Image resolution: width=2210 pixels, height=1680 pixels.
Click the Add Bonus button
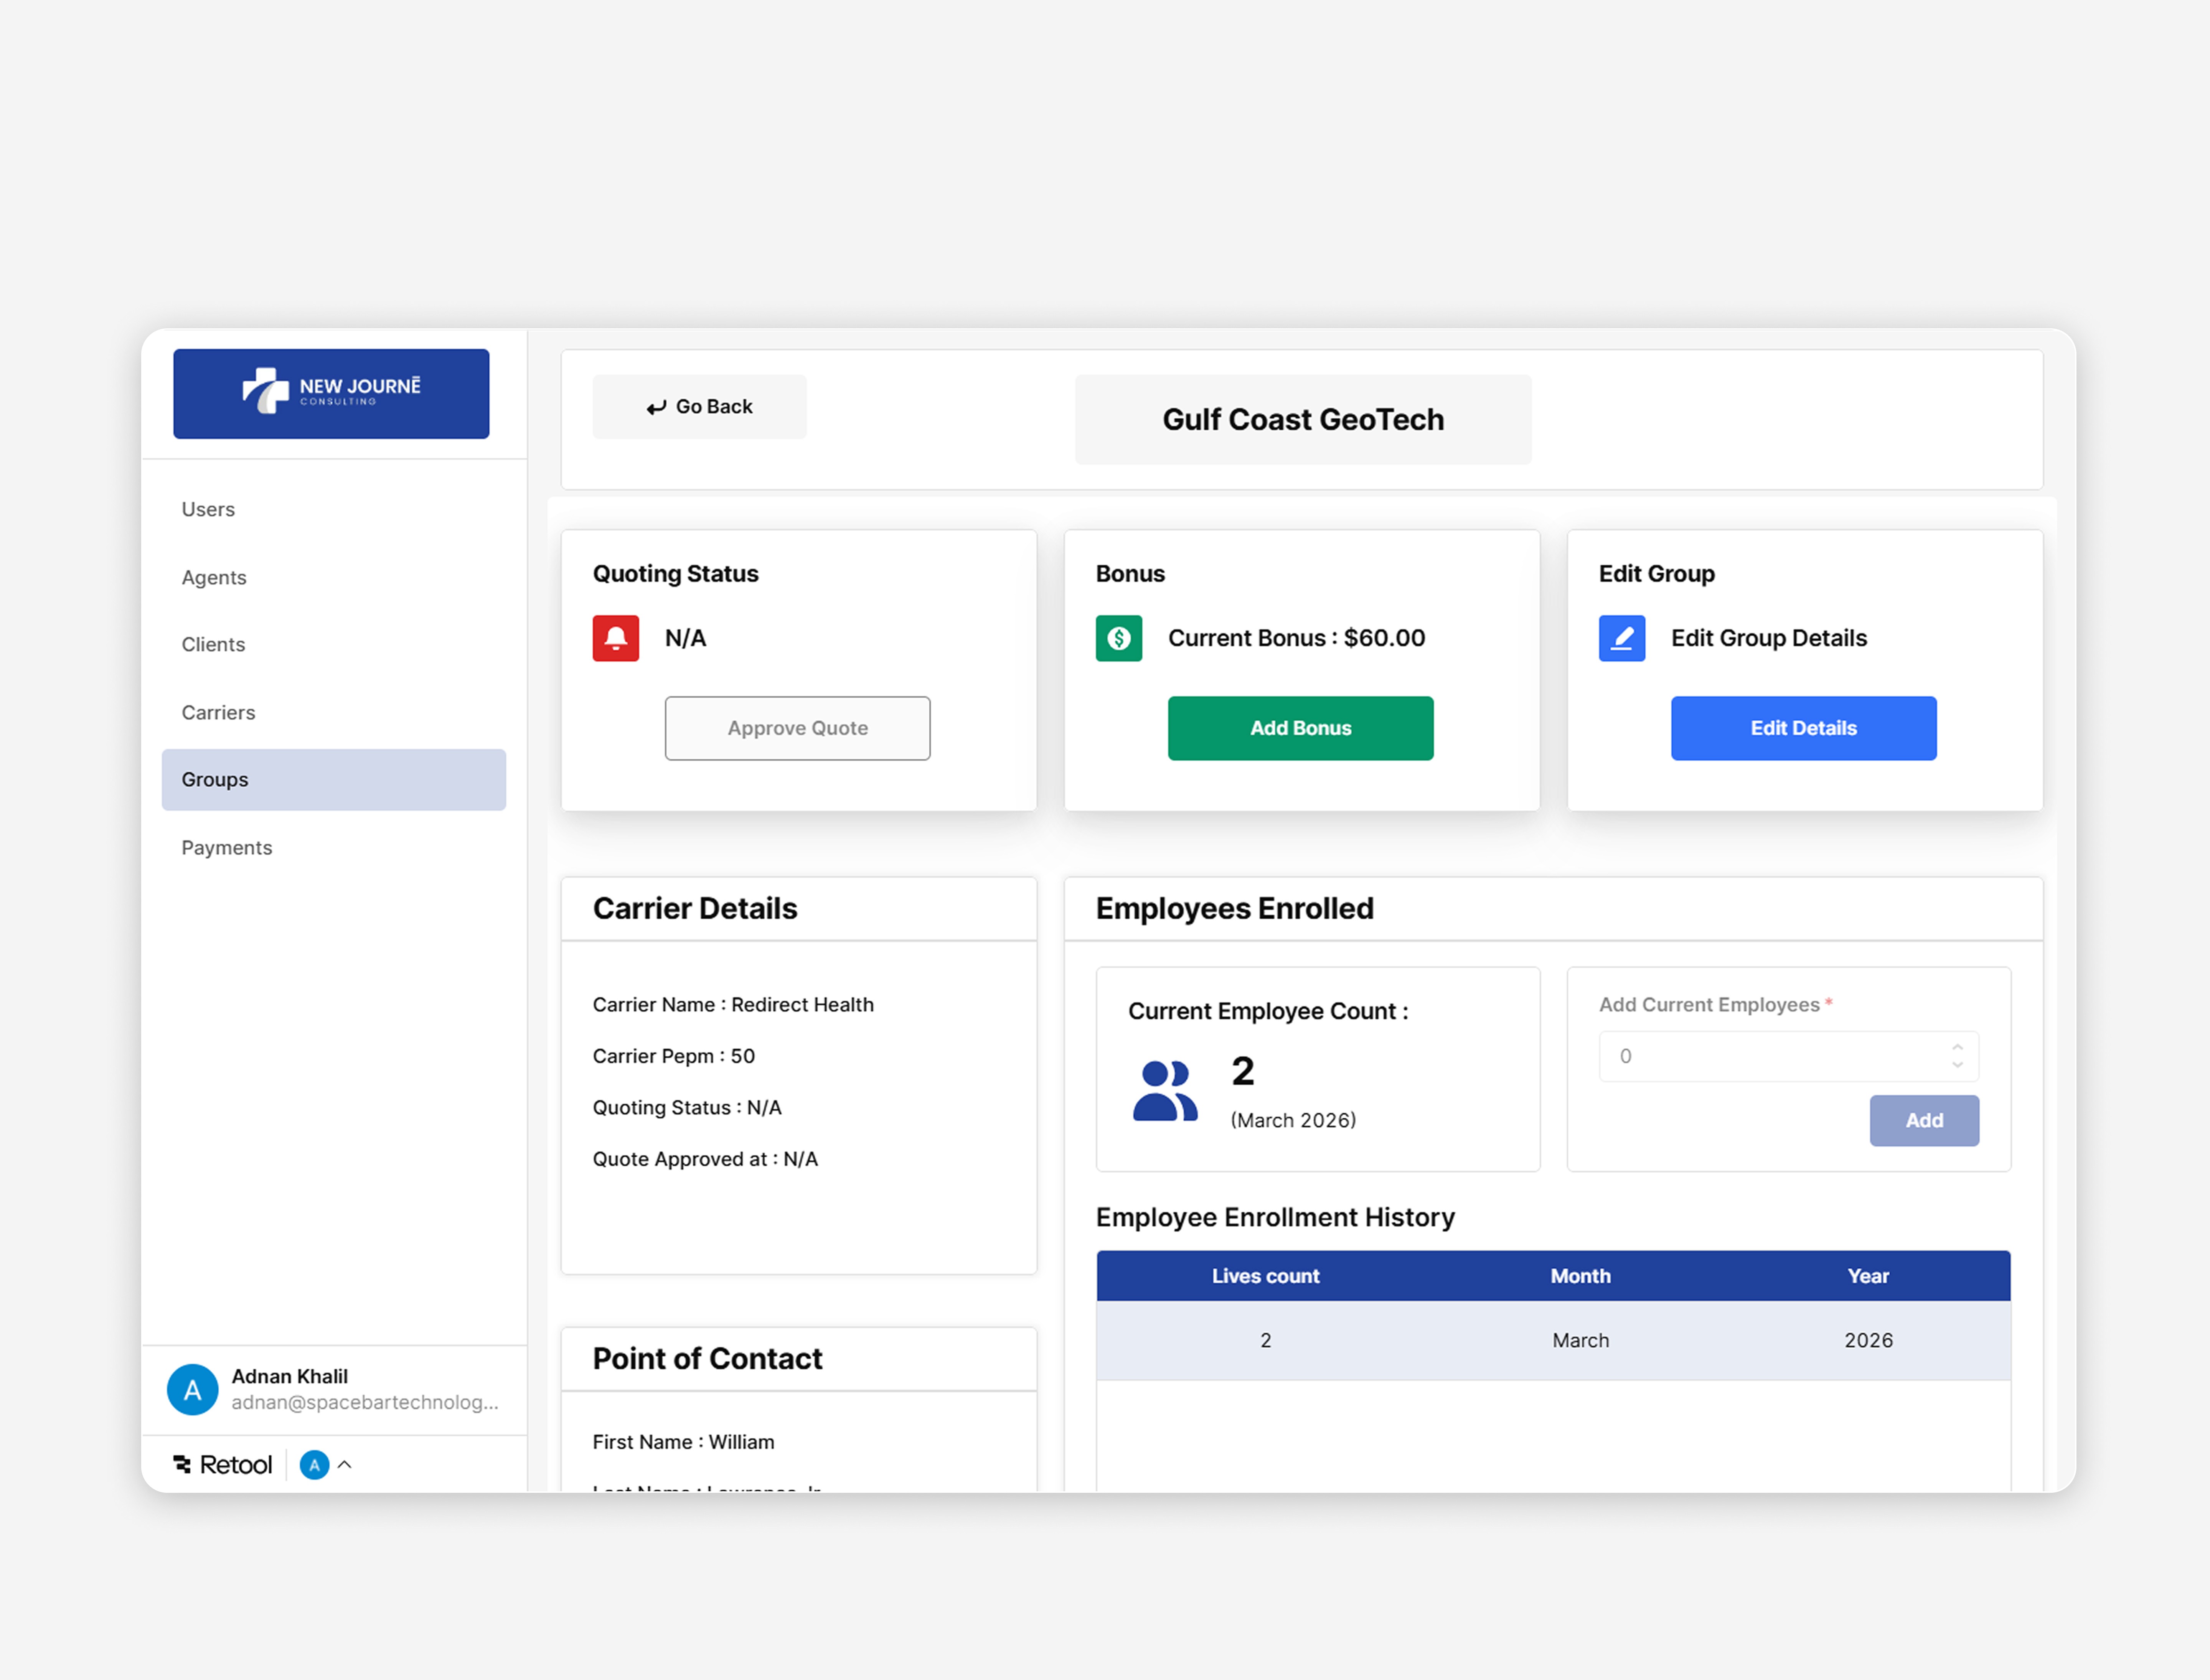1301,728
